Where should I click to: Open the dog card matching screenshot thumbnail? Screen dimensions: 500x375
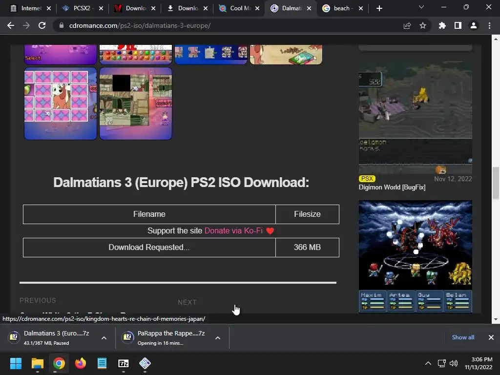tap(61, 104)
